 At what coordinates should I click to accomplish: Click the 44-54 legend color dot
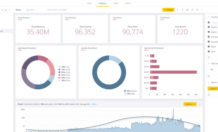coord(60,78)
